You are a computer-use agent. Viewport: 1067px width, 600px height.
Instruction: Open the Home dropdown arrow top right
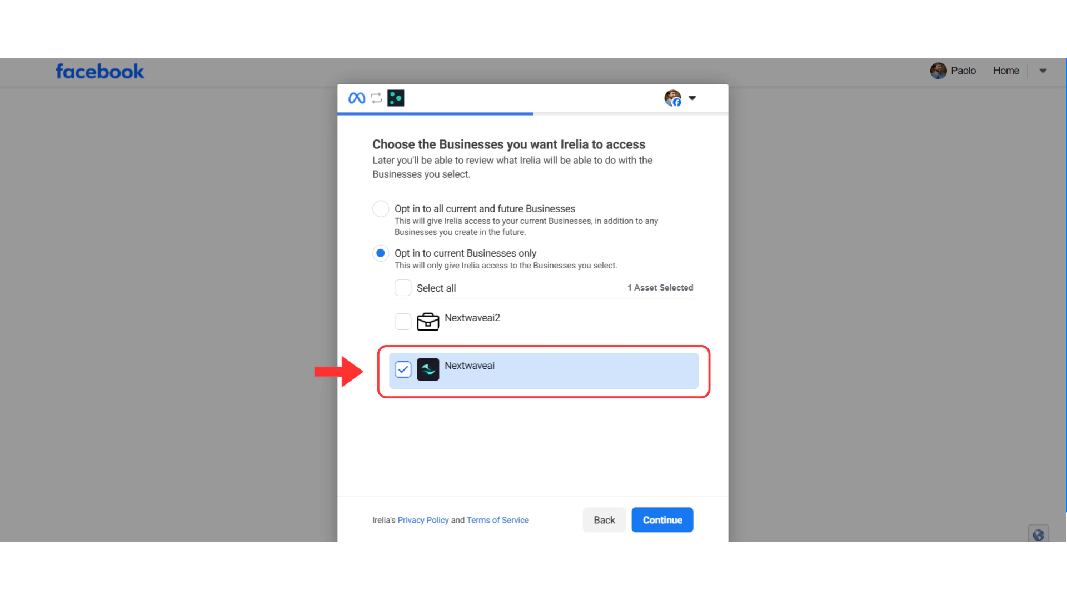point(1043,71)
